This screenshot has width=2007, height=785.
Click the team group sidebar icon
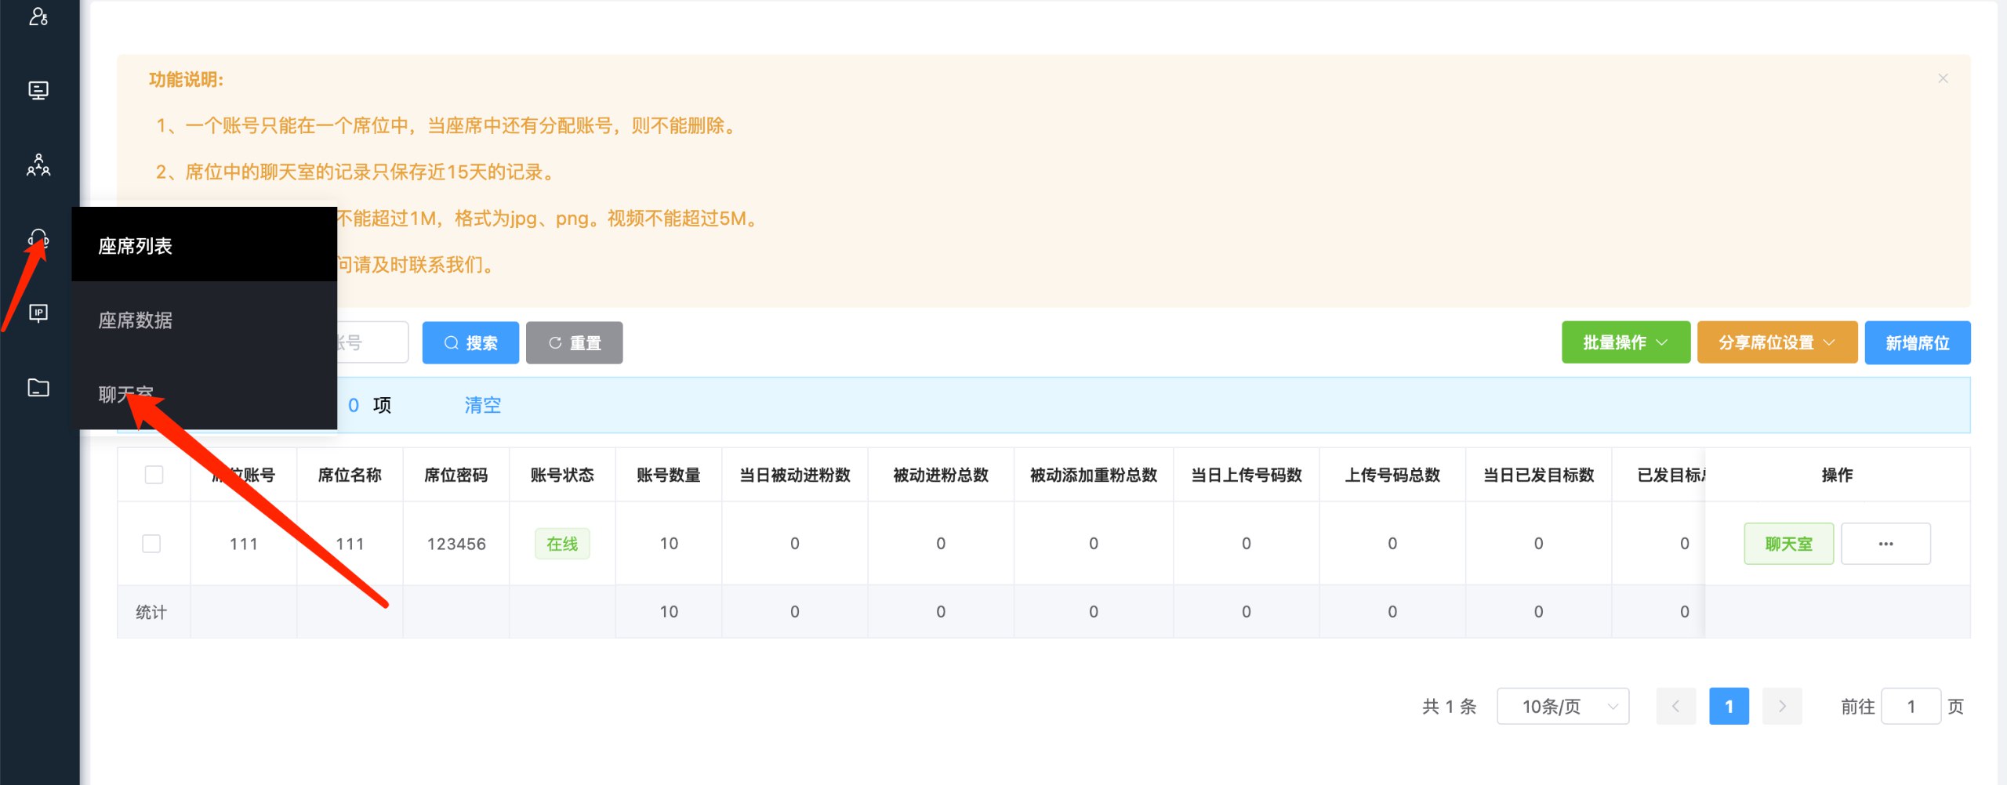(38, 165)
